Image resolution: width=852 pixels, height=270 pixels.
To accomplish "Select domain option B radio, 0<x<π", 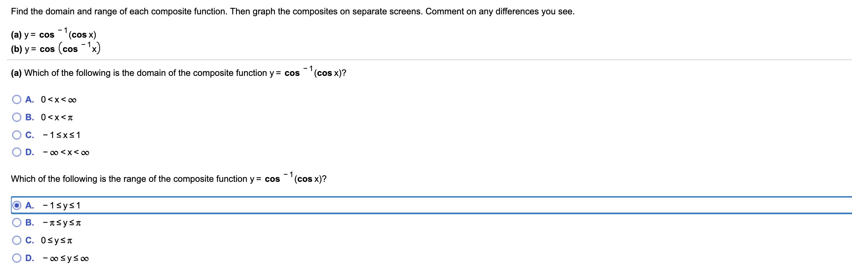I will (16, 117).
